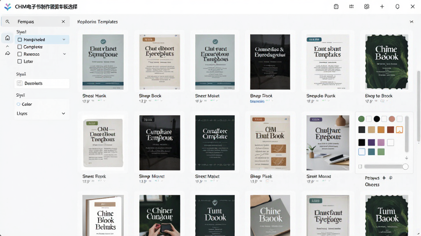Screen dimensions: 421x236
Task: Click the share arrow icon in the left rail
Action: pyautogui.click(x=7, y=53)
